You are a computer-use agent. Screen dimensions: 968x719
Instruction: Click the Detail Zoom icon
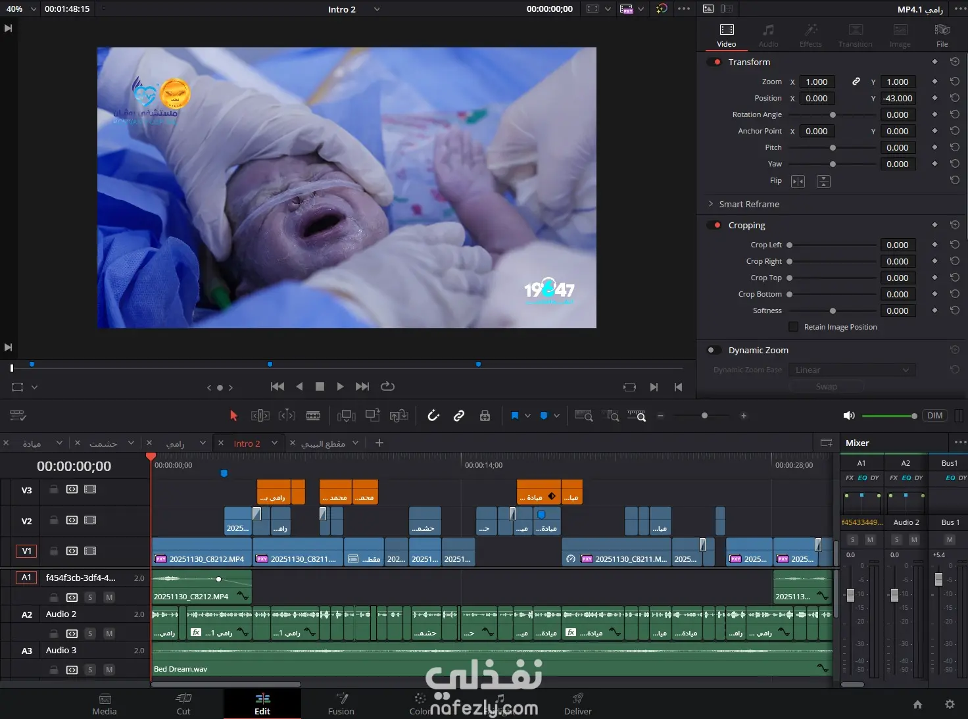[x=610, y=416]
